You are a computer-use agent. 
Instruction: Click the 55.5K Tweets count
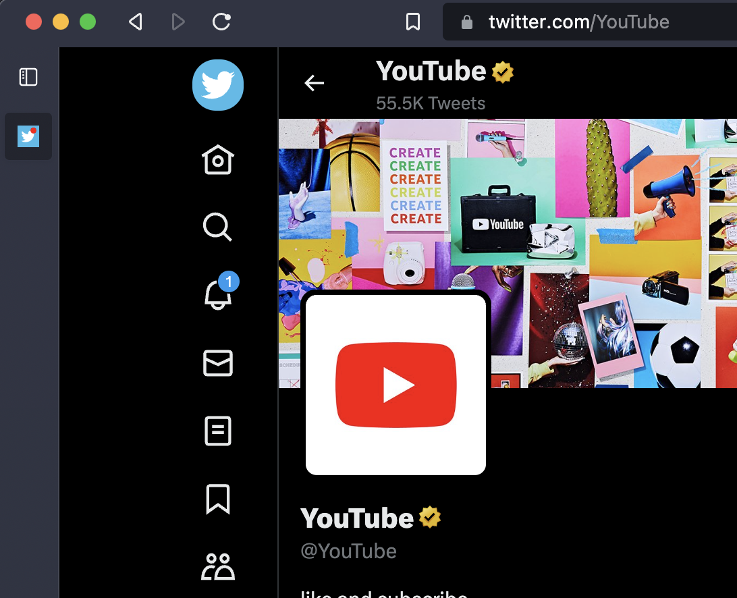[431, 103]
